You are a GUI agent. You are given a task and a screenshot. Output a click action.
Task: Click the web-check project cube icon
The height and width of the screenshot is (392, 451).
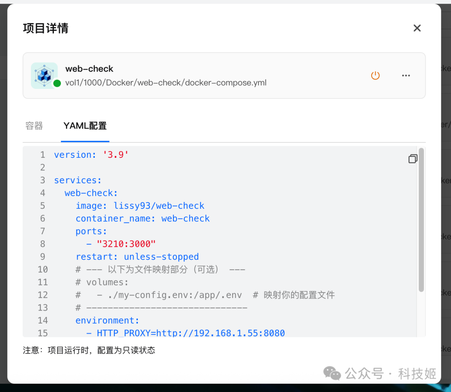44,75
